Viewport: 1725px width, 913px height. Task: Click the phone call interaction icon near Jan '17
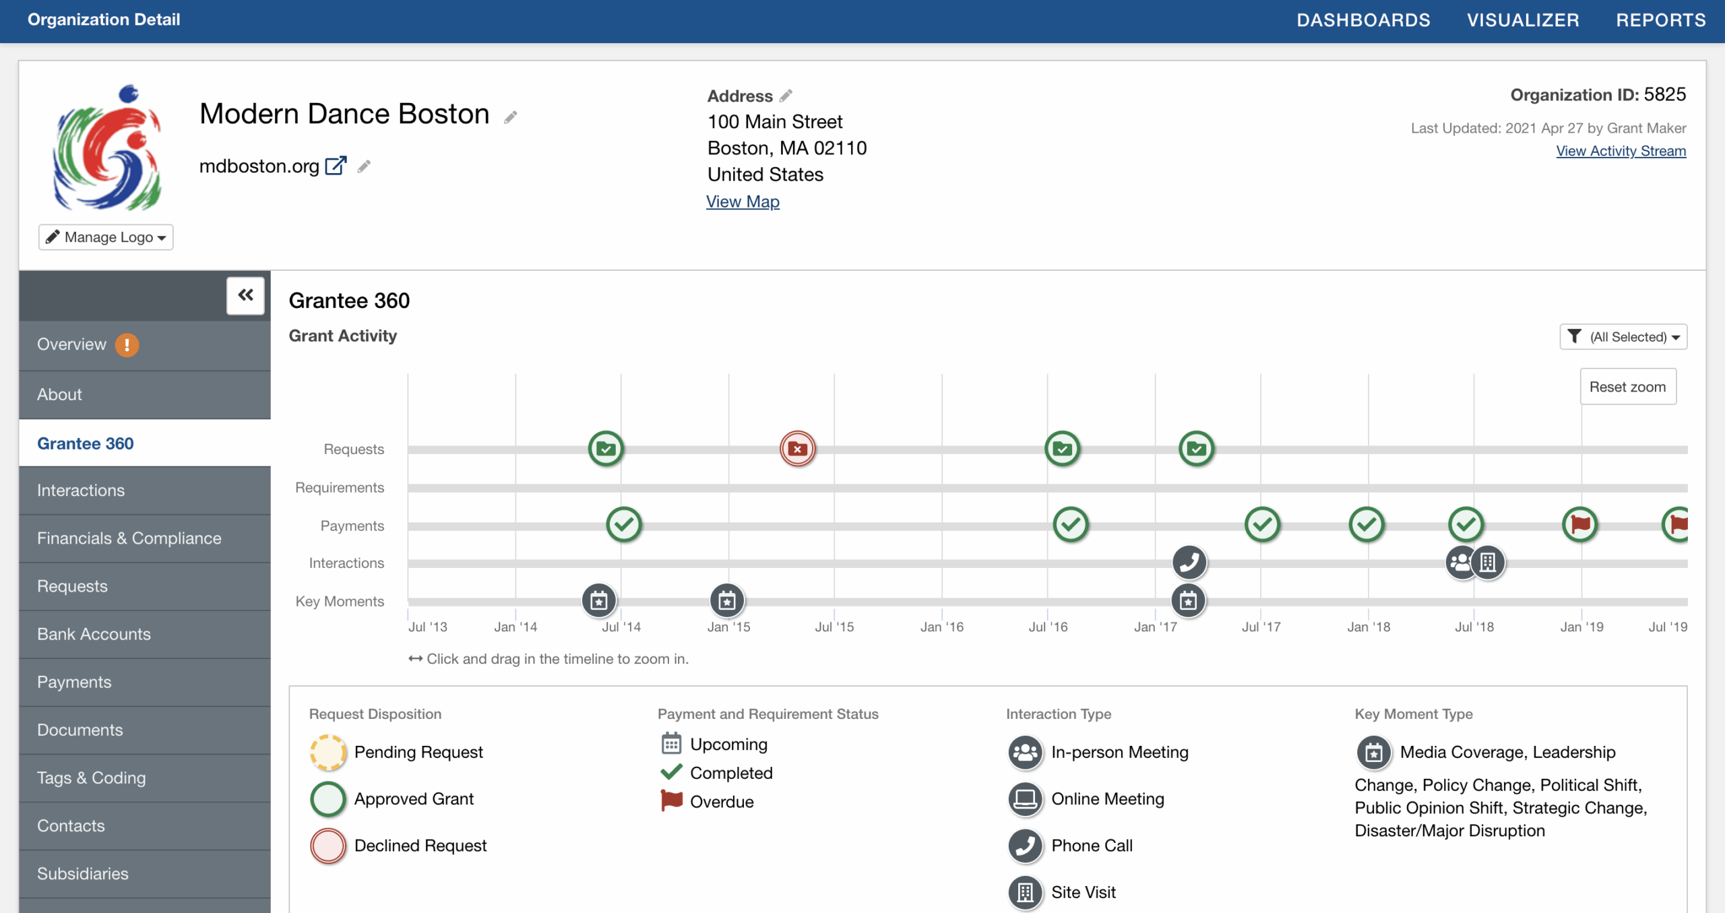[x=1189, y=563]
